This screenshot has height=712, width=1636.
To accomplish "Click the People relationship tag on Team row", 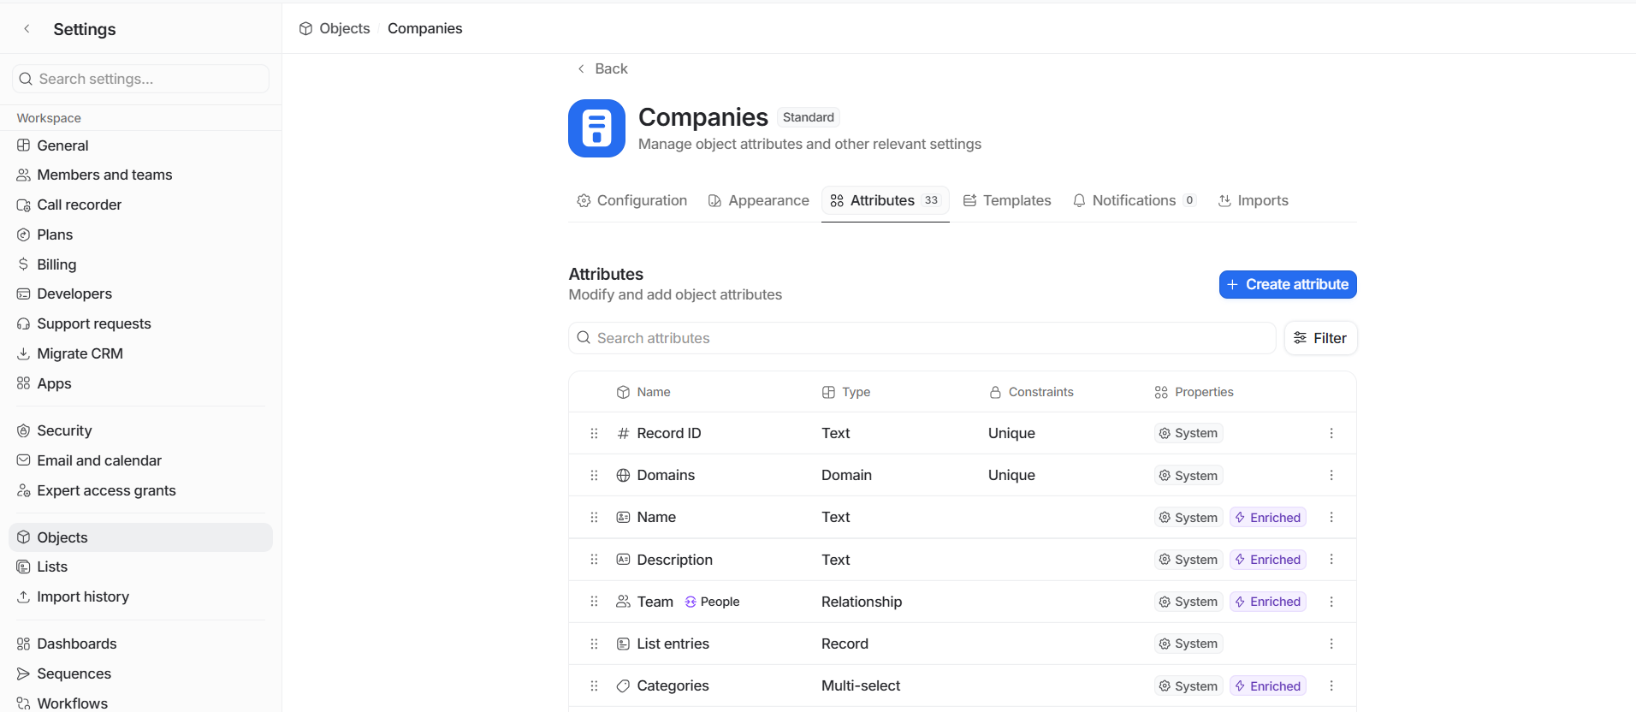I will pos(712,602).
